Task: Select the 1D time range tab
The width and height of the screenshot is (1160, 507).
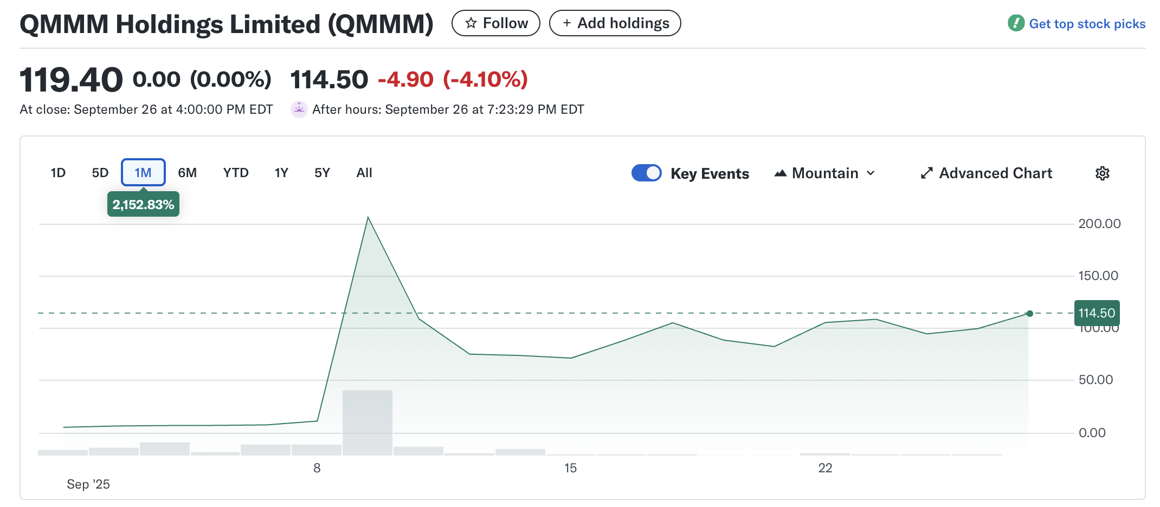Action: pos(58,173)
